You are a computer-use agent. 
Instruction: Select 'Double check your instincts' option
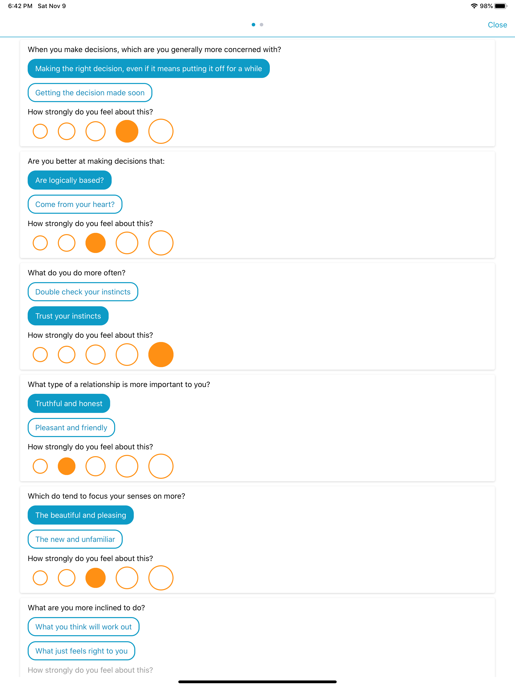(x=83, y=292)
